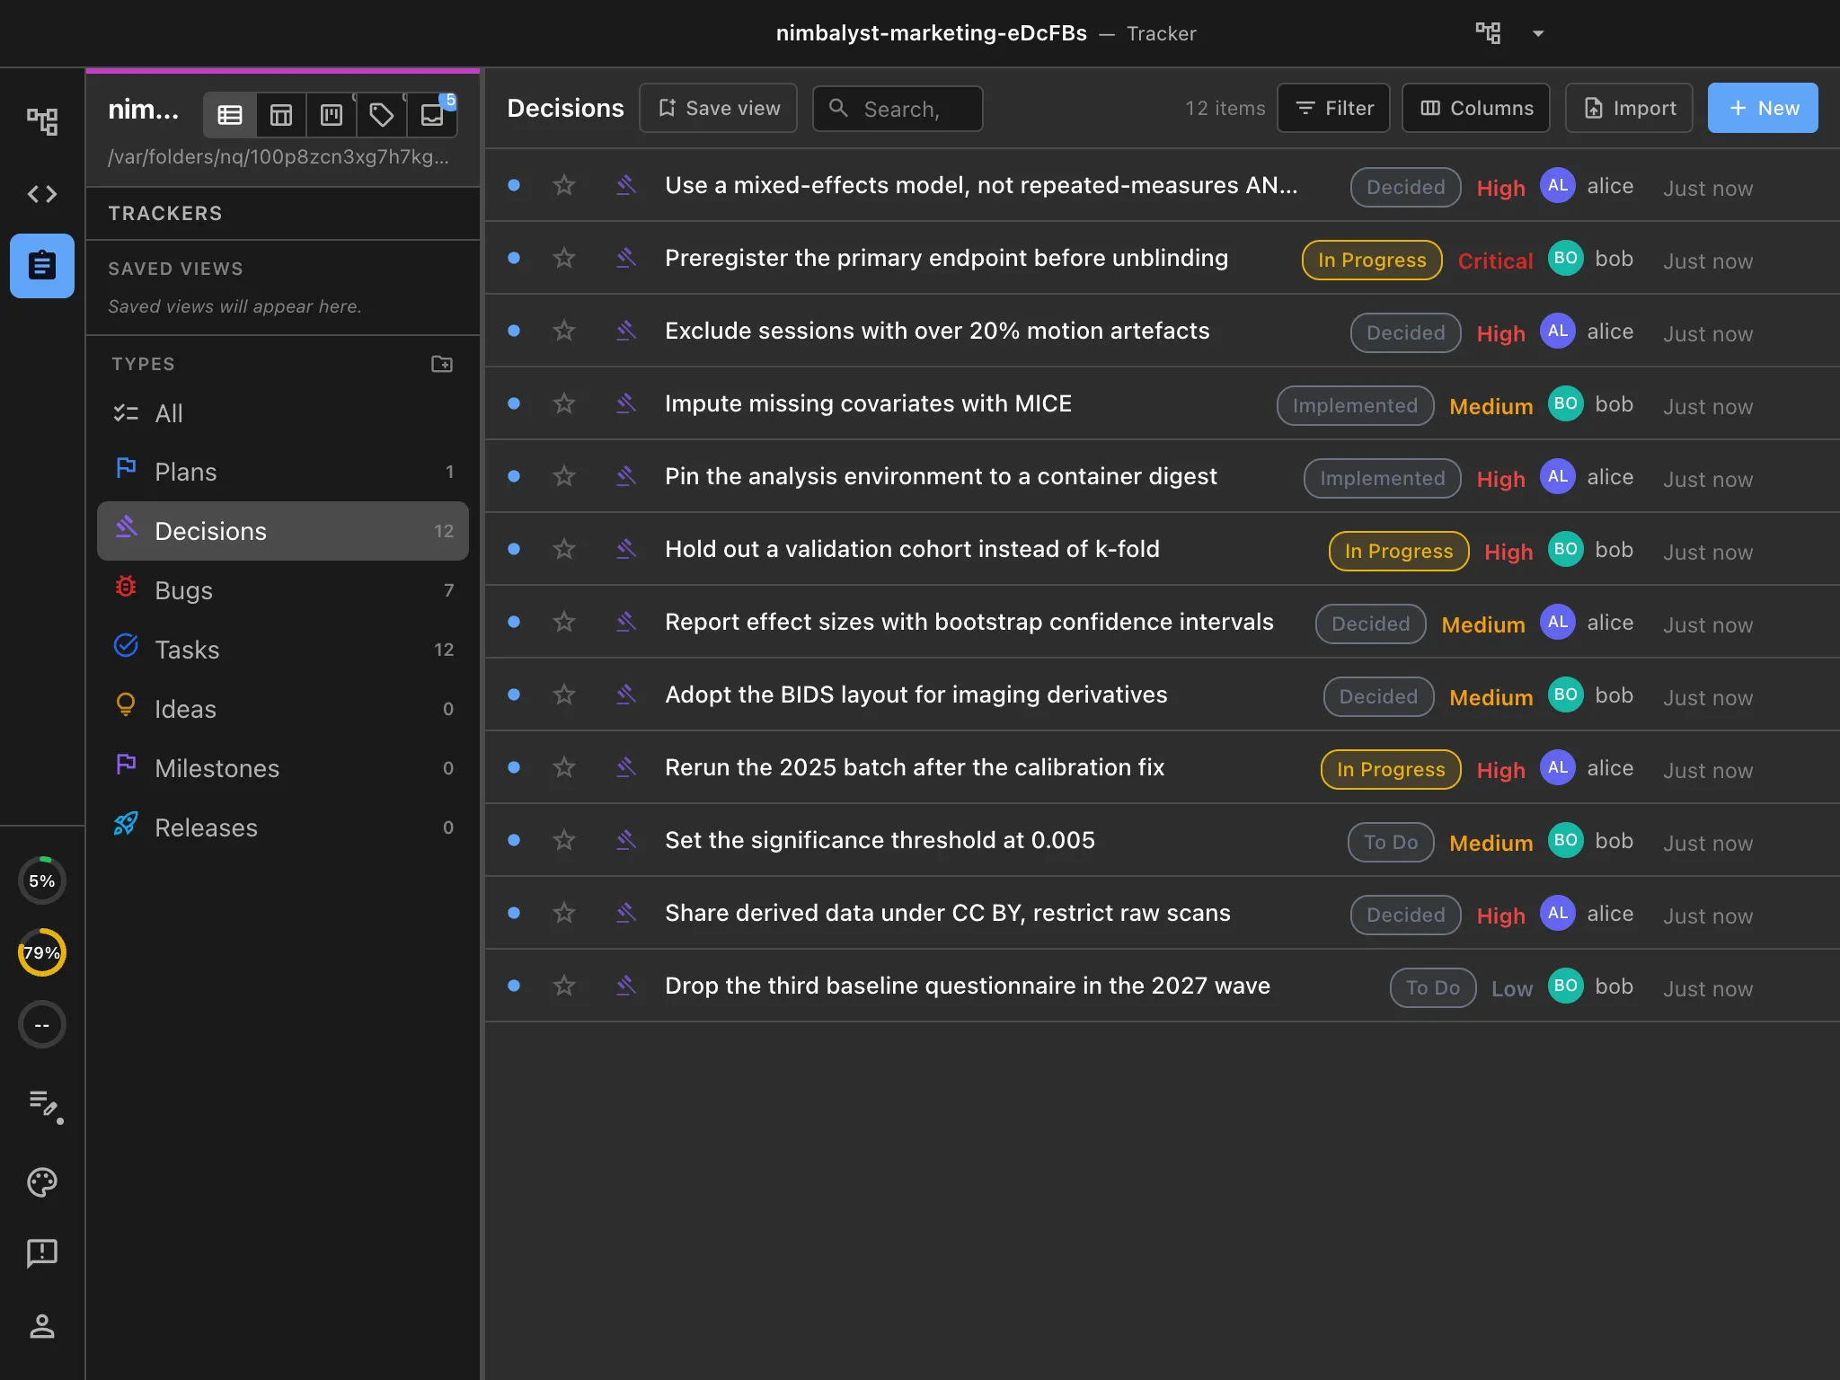Change To Do status on significance threshold row

1391,842
